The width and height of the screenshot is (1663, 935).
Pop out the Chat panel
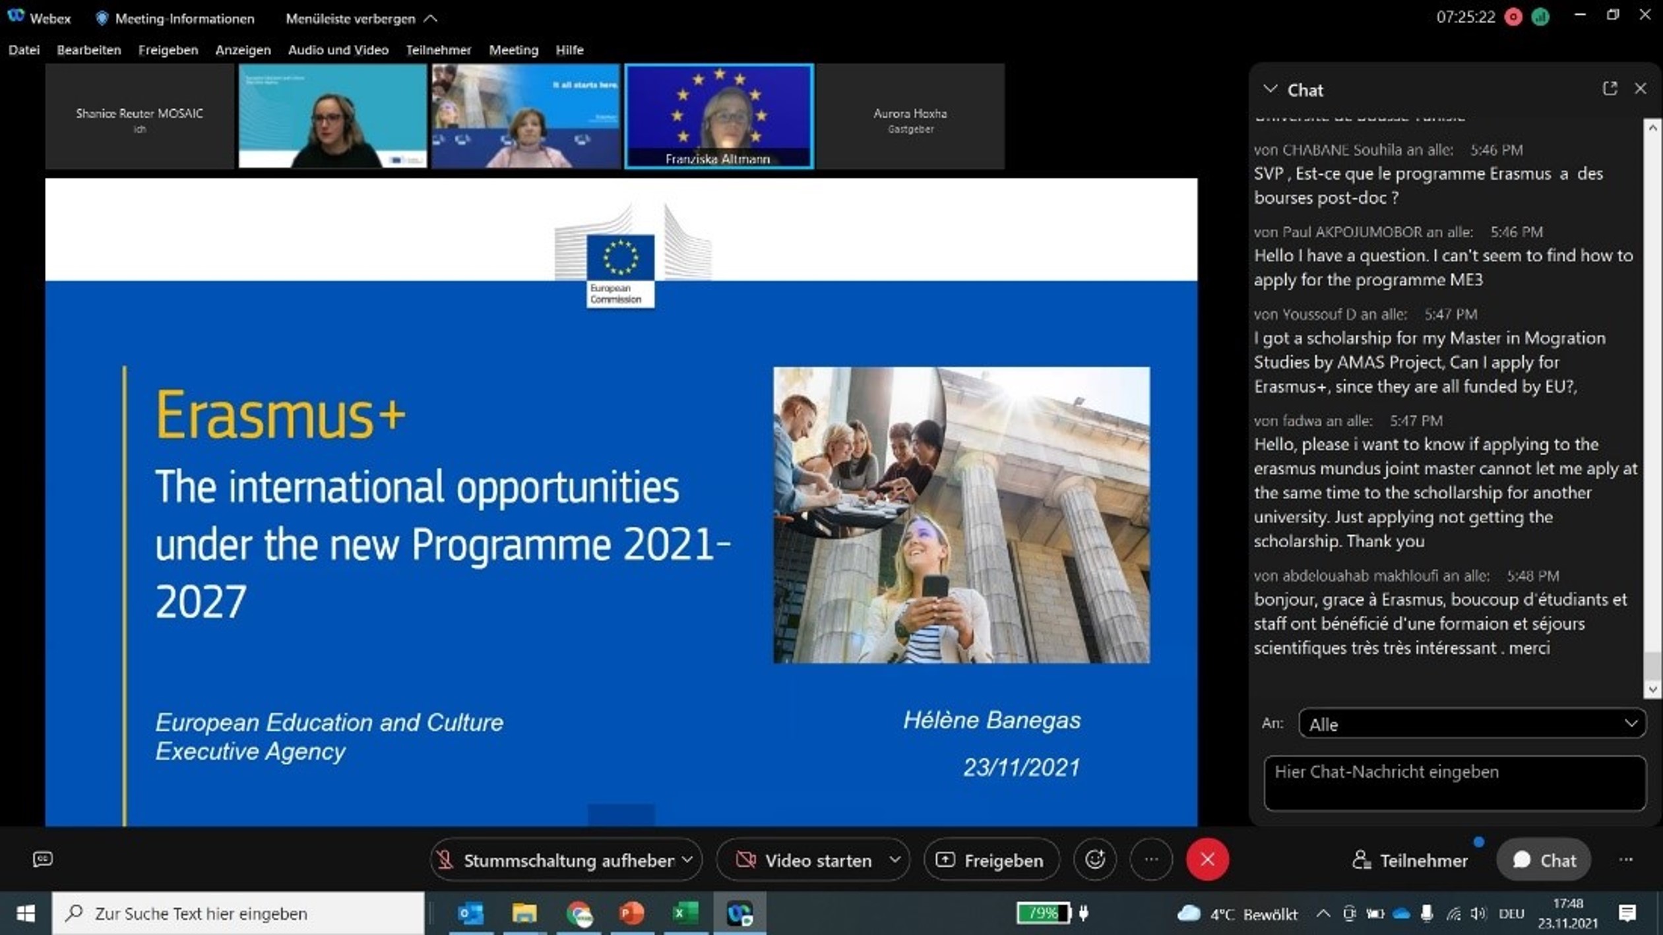pos(1610,88)
